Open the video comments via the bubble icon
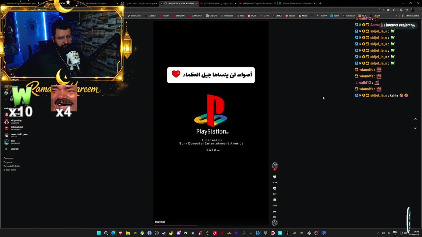Viewport: 422px width, 237px height. (x=274, y=189)
